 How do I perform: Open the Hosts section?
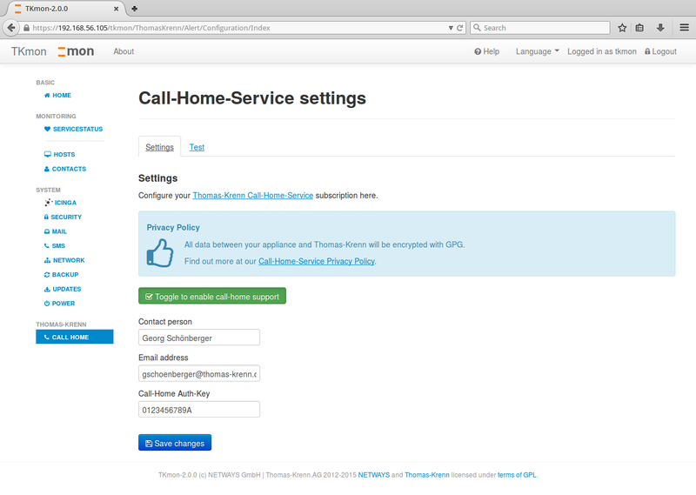coord(59,154)
